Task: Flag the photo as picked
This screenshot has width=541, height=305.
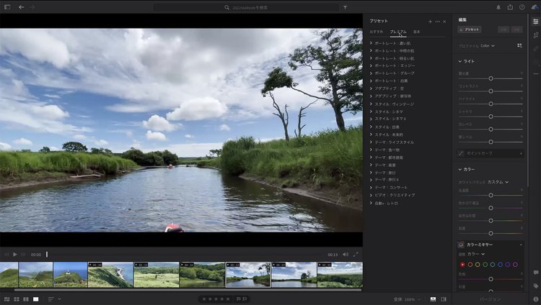Action: [x=237, y=299]
